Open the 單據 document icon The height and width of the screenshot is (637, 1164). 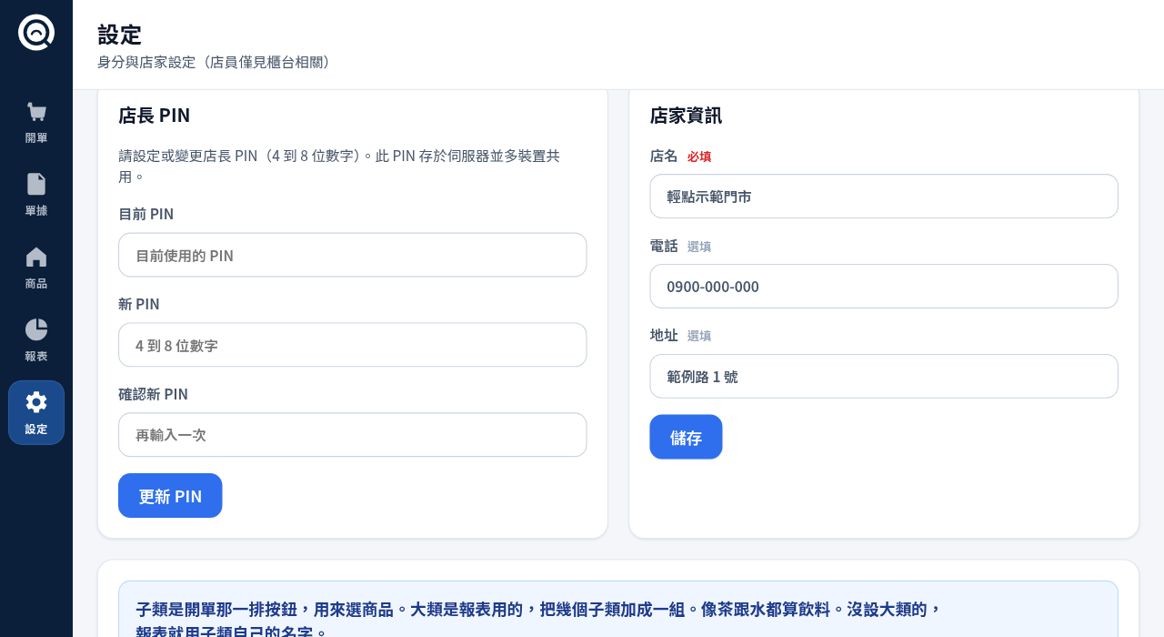36,184
